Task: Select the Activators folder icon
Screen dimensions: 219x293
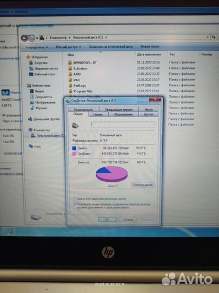Action: [x=70, y=68]
